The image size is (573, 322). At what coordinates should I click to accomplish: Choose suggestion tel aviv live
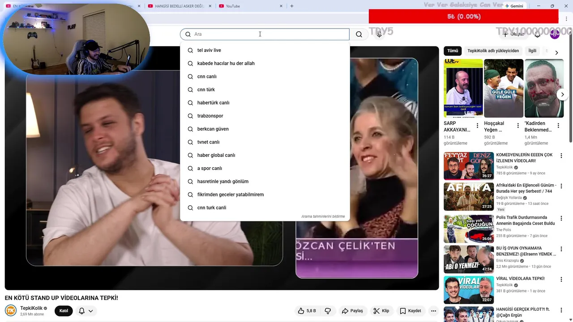click(265, 50)
